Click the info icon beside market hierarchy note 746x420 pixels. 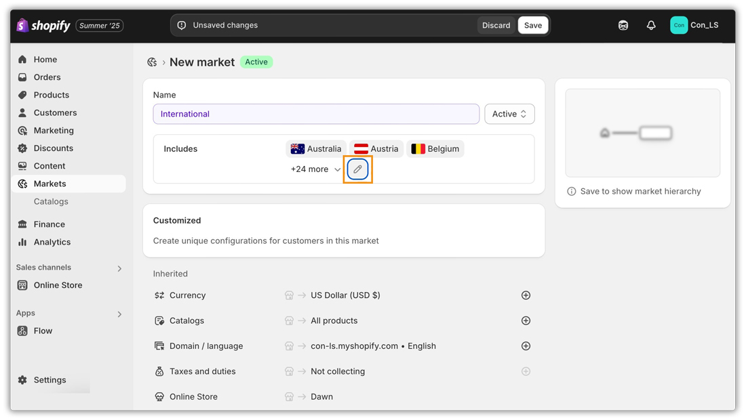coord(572,192)
